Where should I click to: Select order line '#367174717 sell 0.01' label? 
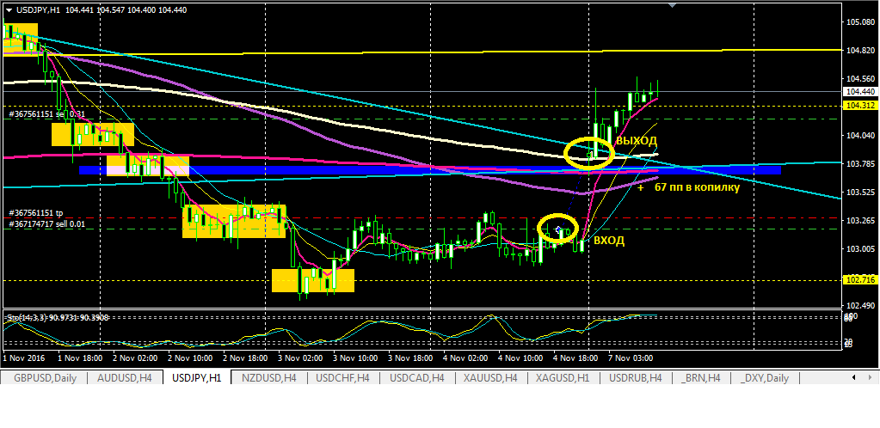(x=47, y=223)
